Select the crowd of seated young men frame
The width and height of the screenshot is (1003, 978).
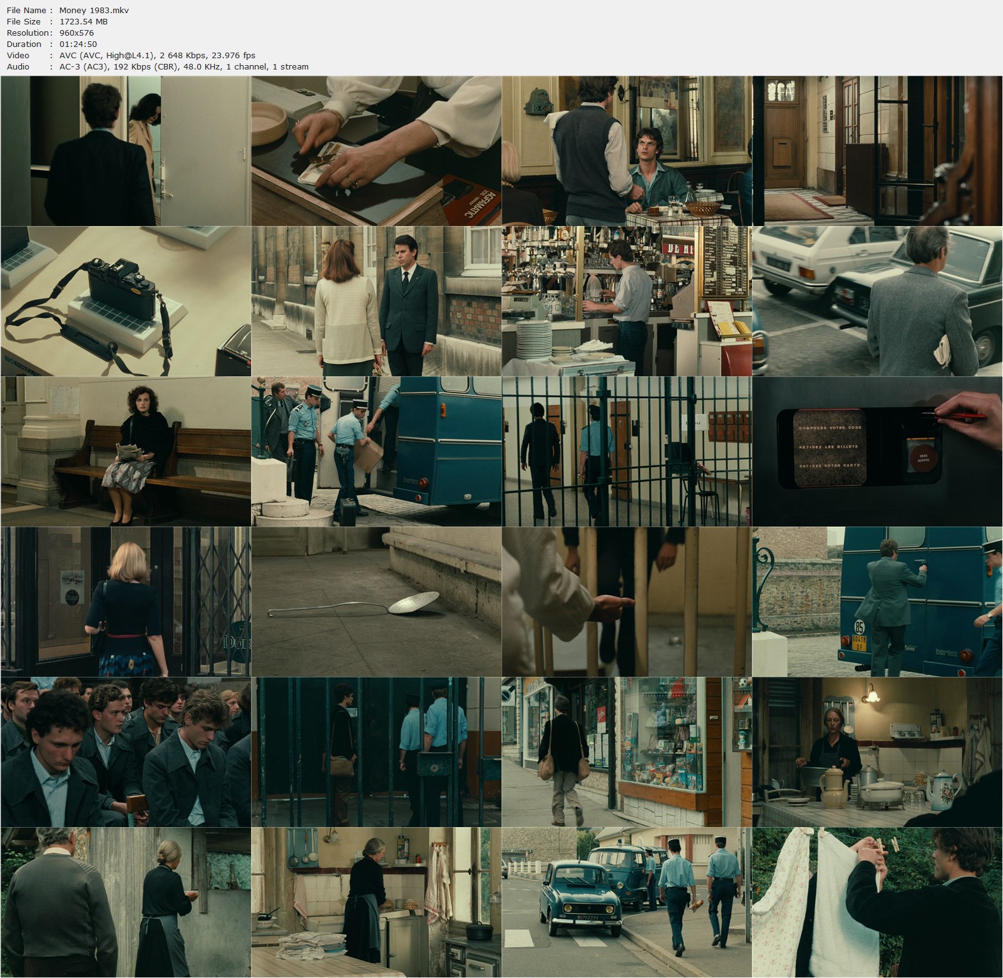126,752
